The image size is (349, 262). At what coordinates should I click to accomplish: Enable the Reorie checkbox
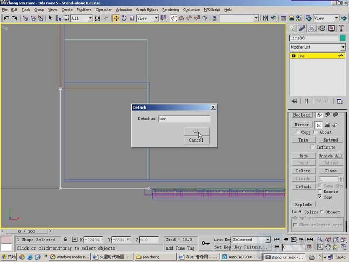pos(320,191)
